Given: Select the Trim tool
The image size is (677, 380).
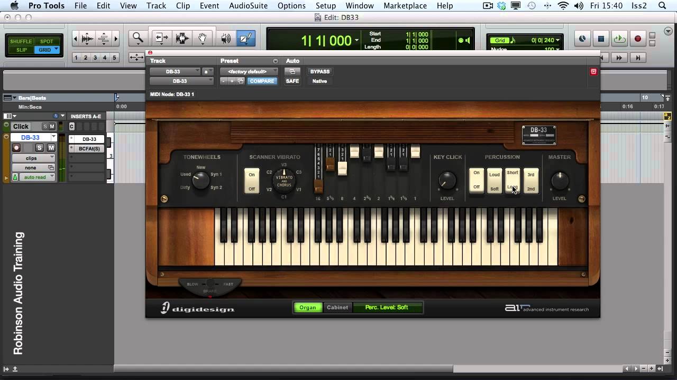Looking at the screenshot, I should pyautogui.click(x=161, y=38).
